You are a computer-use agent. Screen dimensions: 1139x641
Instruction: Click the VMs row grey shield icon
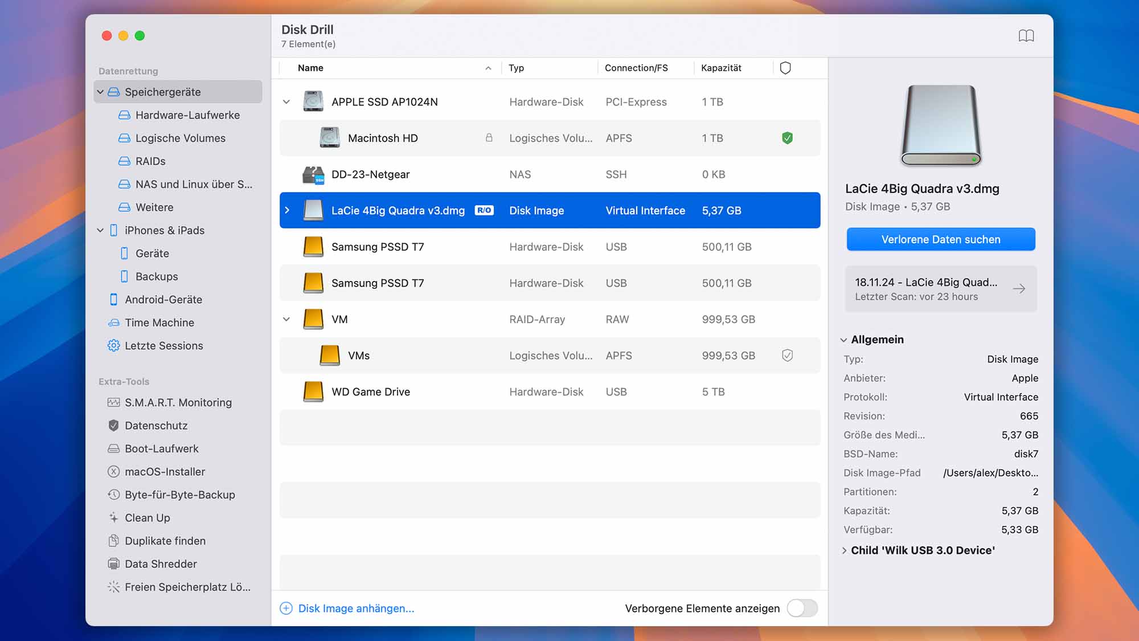point(787,356)
